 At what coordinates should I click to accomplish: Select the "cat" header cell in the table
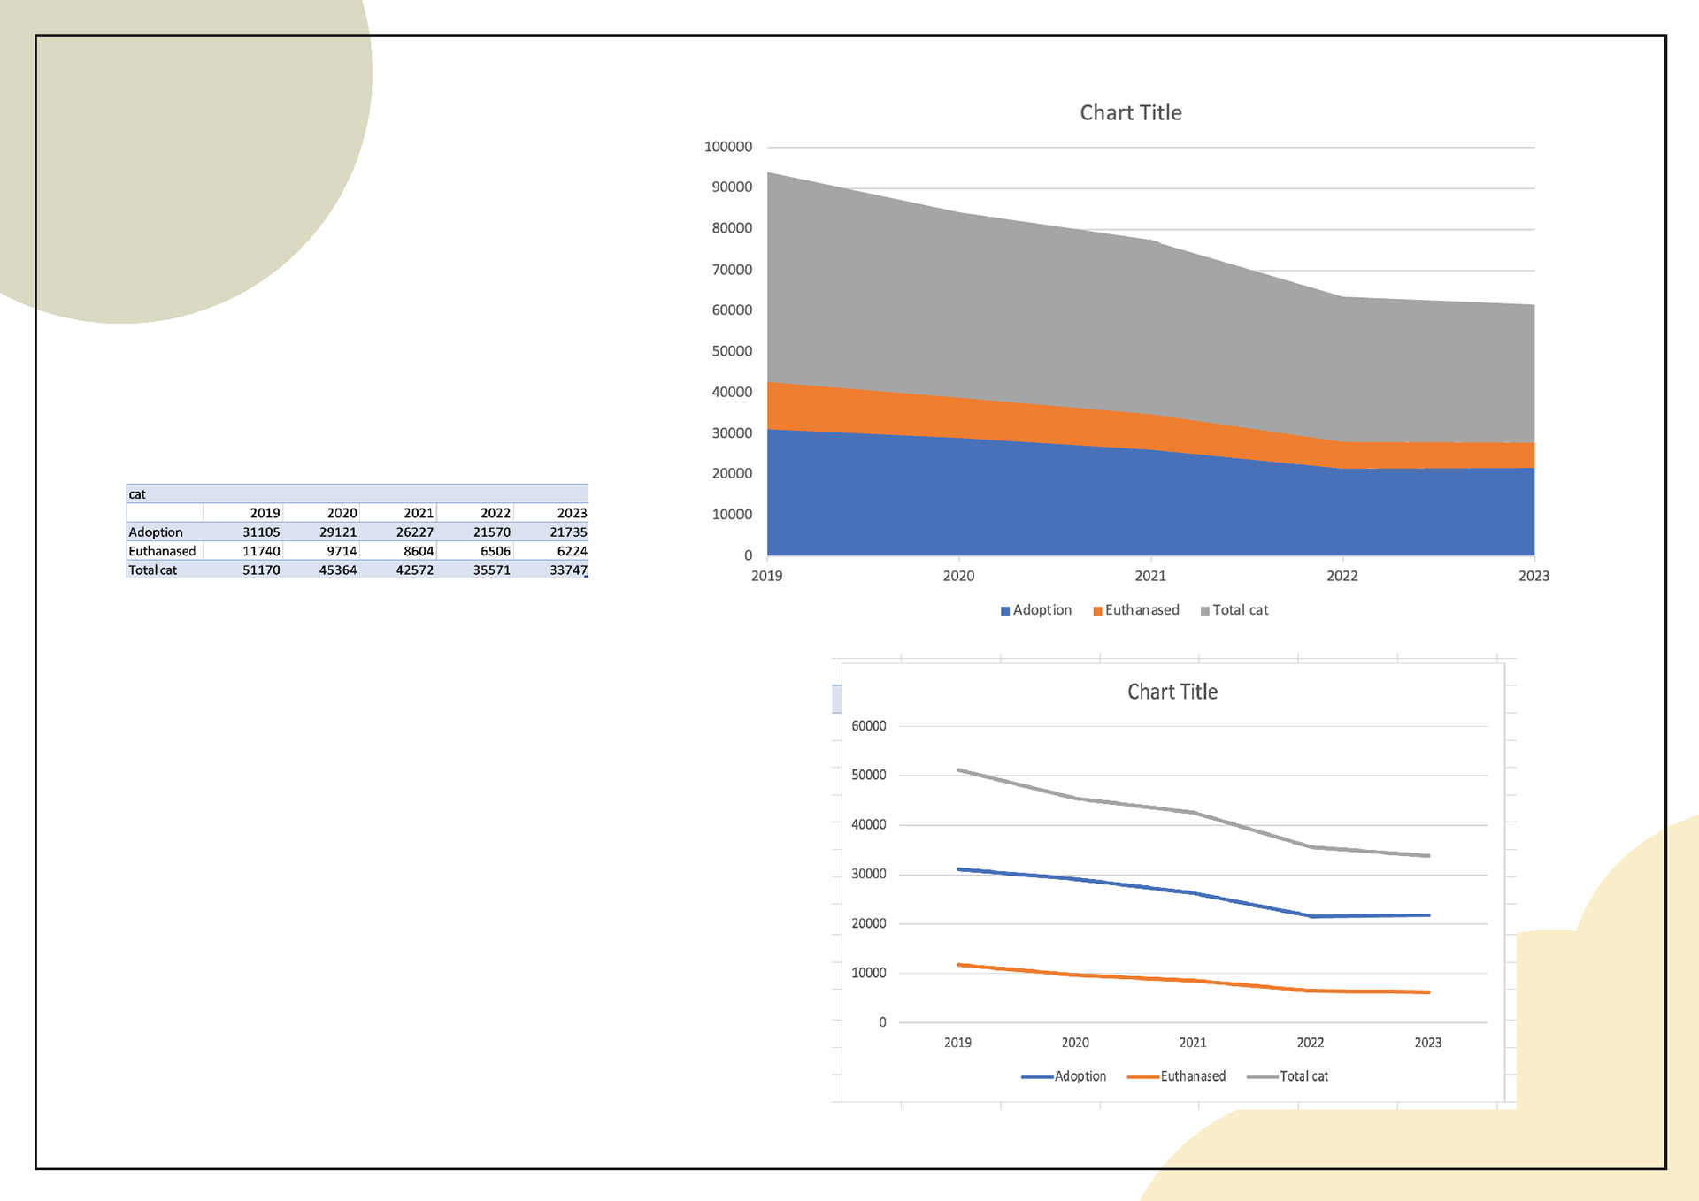point(357,493)
